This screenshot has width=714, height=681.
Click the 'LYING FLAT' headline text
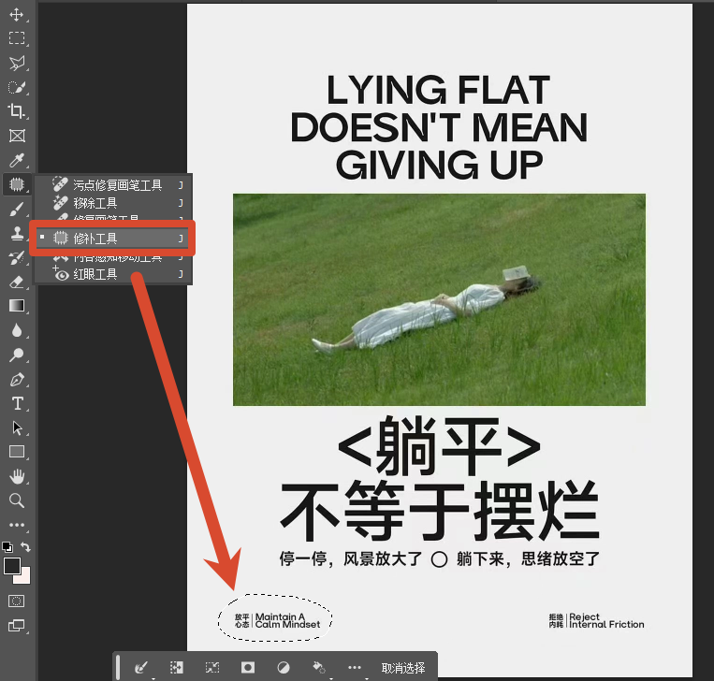pyautogui.click(x=439, y=90)
